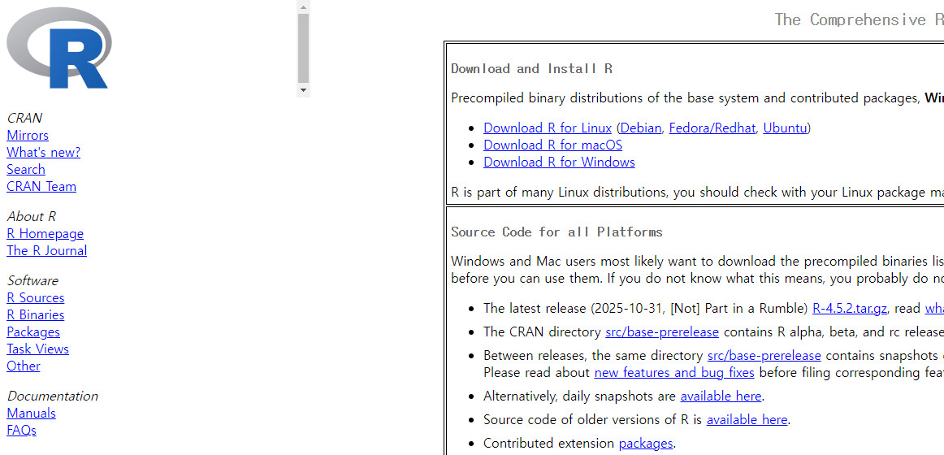This screenshot has height=455, width=944.
Task: Open the Debian link
Action: (640, 128)
